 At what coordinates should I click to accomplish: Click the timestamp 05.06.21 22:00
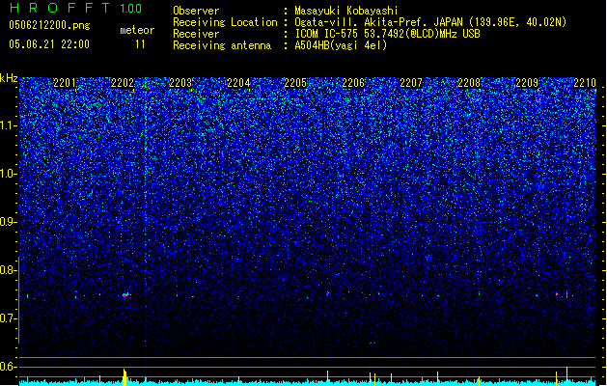coord(49,44)
